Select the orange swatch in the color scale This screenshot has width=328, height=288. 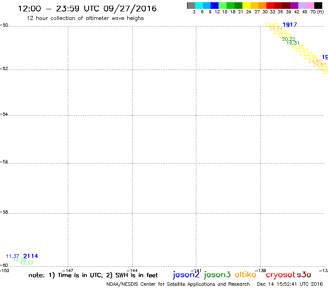click(x=262, y=5)
